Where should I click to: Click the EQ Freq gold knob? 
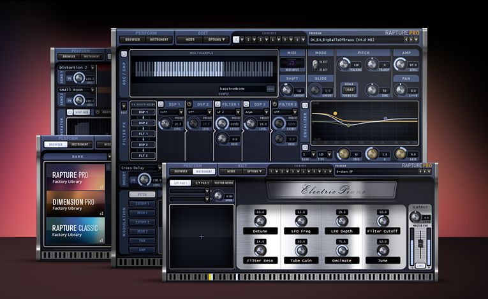click(344, 154)
